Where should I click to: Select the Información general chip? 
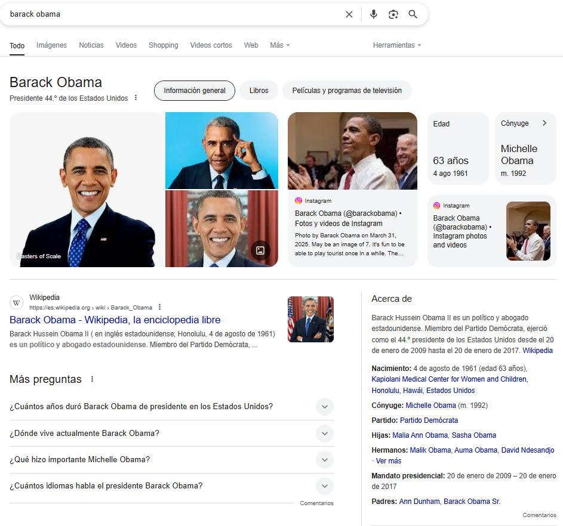[195, 91]
